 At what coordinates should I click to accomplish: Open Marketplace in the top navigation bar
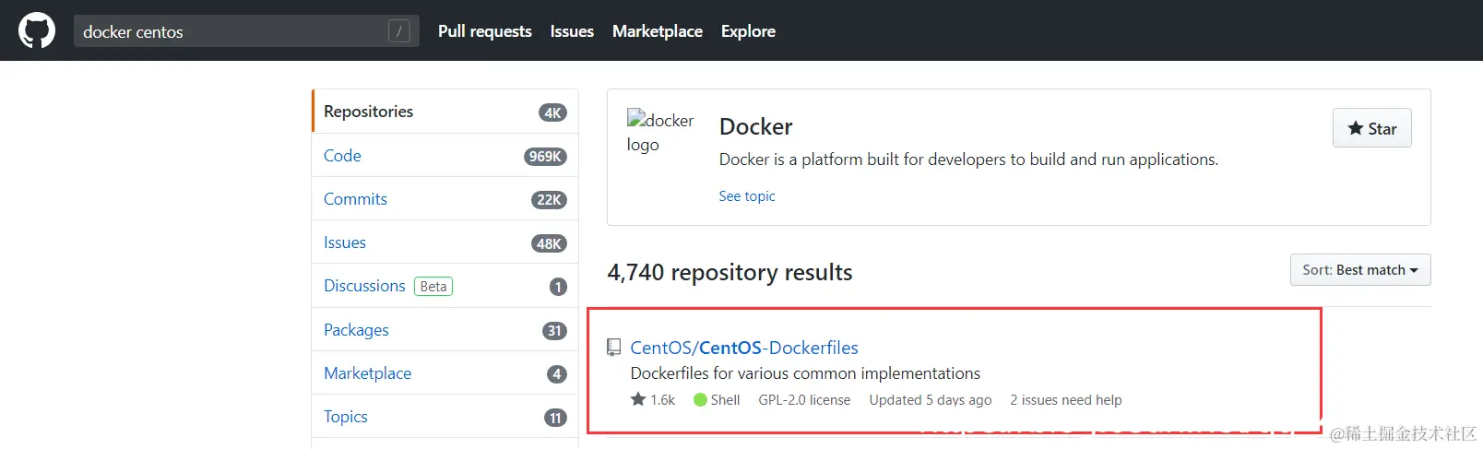(657, 31)
